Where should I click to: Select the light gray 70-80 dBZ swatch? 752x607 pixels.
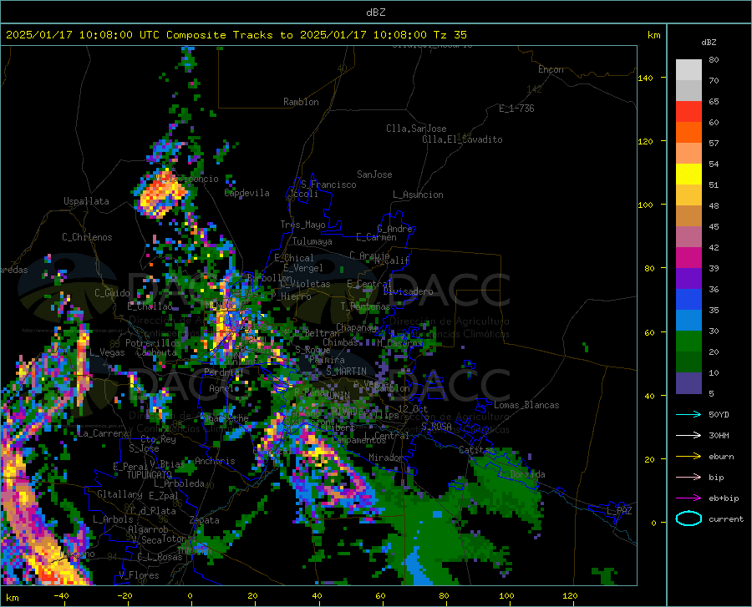click(x=688, y=70)
